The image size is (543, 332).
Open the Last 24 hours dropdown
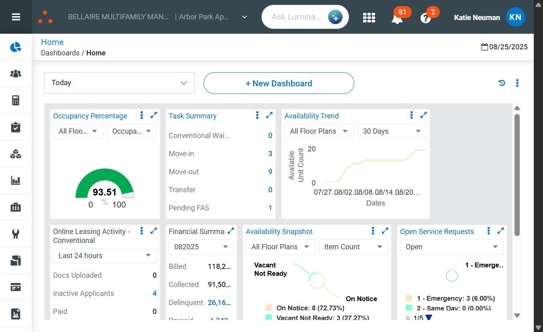104,256
